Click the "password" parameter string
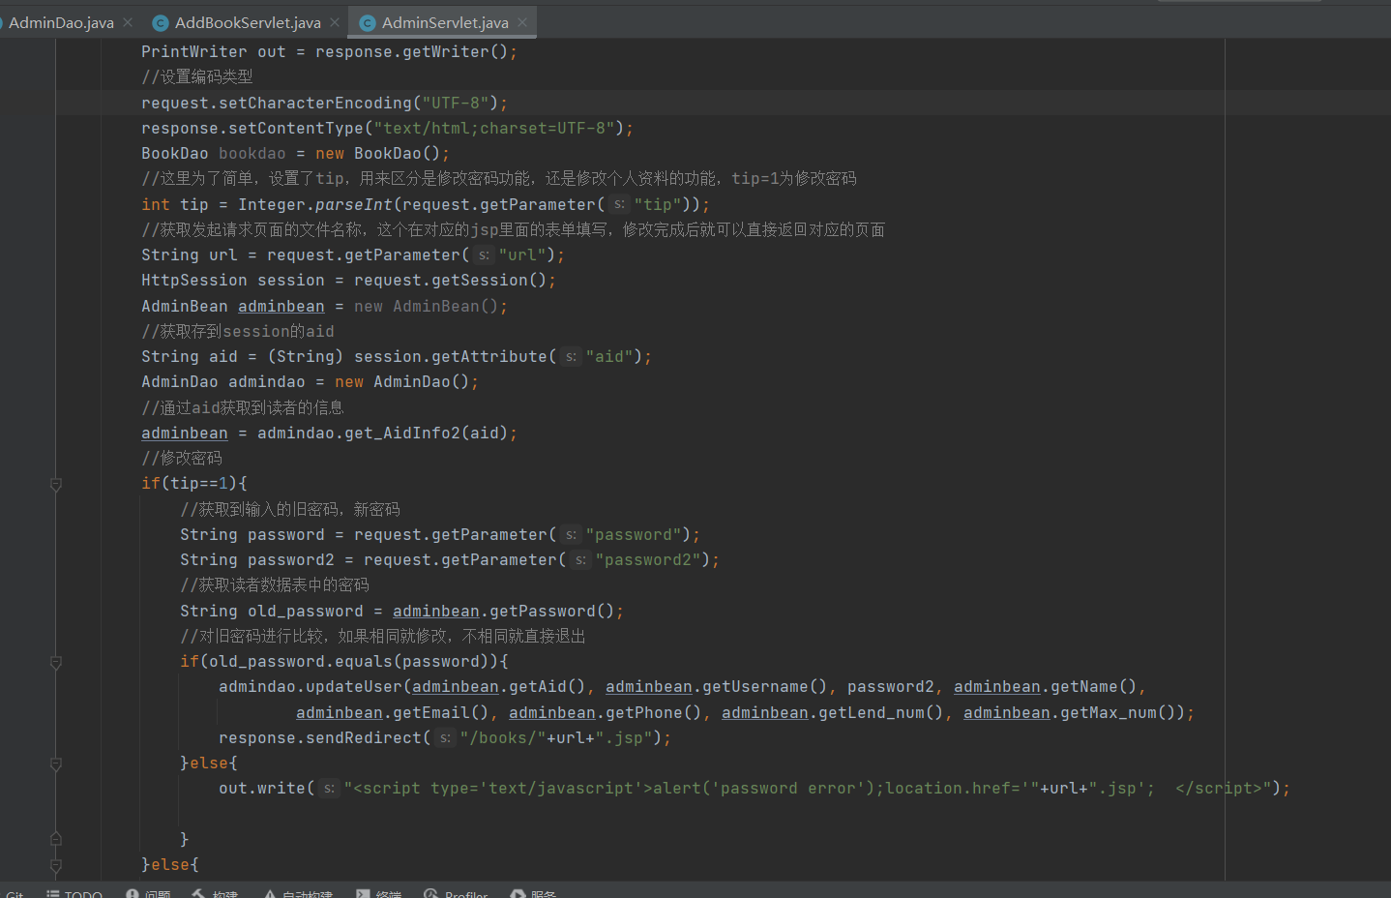This screenshot has width=1391, height=898. point(634,534)
